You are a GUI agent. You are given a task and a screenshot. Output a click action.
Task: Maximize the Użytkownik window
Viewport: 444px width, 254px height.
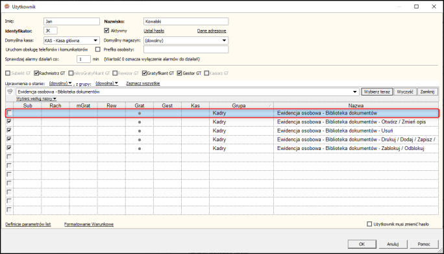point(417,6)
